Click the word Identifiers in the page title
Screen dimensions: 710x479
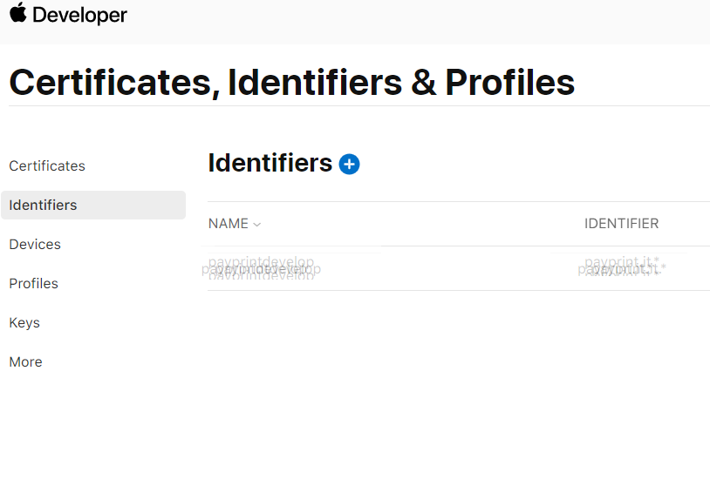(315, 82)
